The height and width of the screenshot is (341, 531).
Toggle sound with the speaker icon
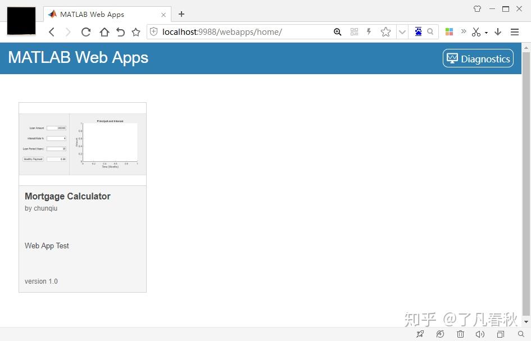pyautogui.click(x=480, y=334)
